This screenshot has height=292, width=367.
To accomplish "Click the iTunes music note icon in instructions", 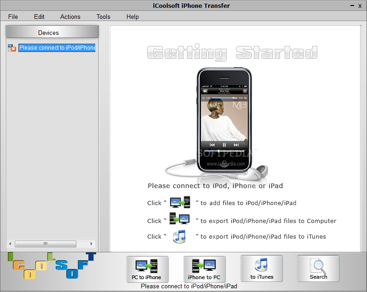I will click(x=180, y=236).
